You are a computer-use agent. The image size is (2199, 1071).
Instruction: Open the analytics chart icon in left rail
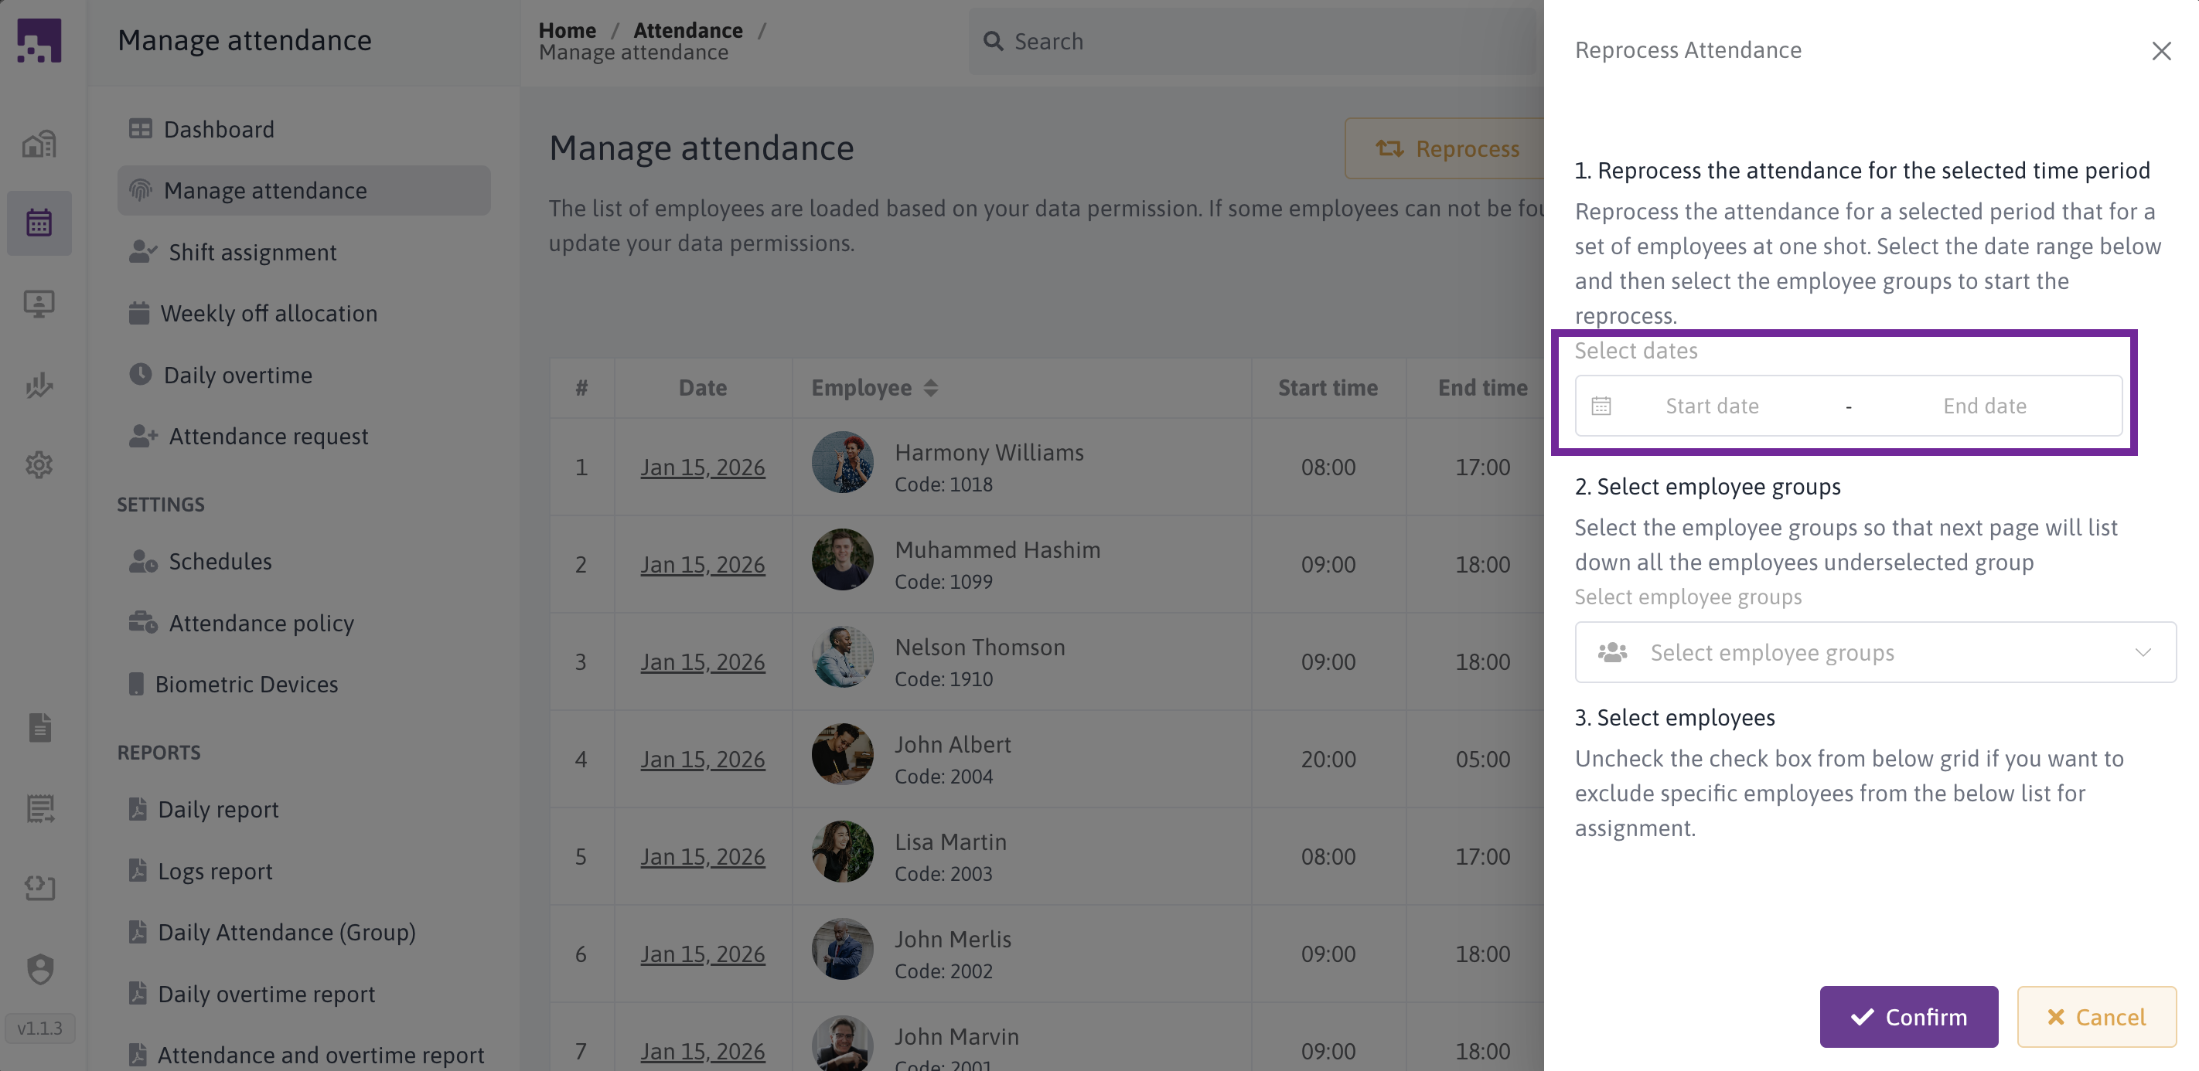(39, 385)
